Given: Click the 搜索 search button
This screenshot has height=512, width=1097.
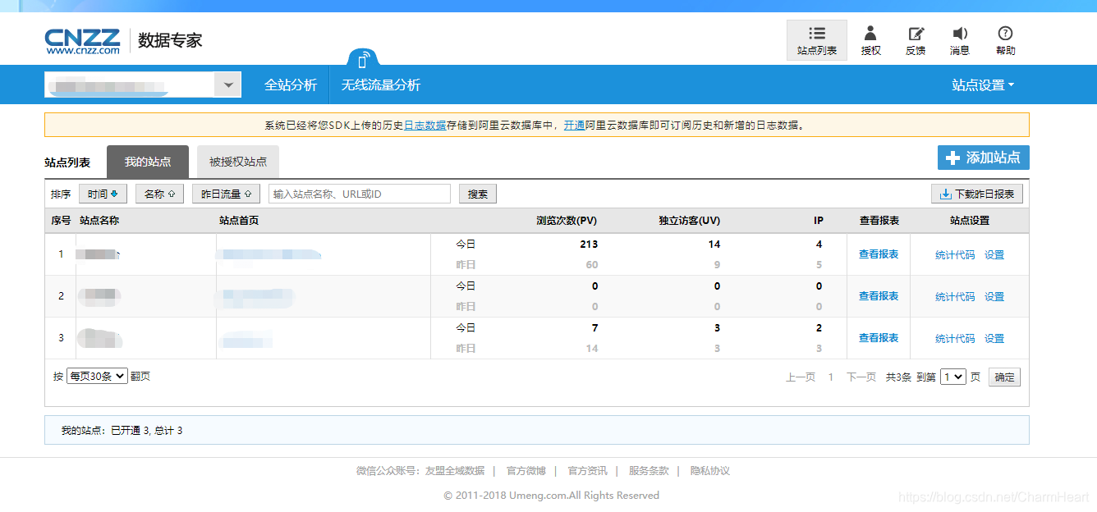Looking at the screenshot, I should click(477, 193).
